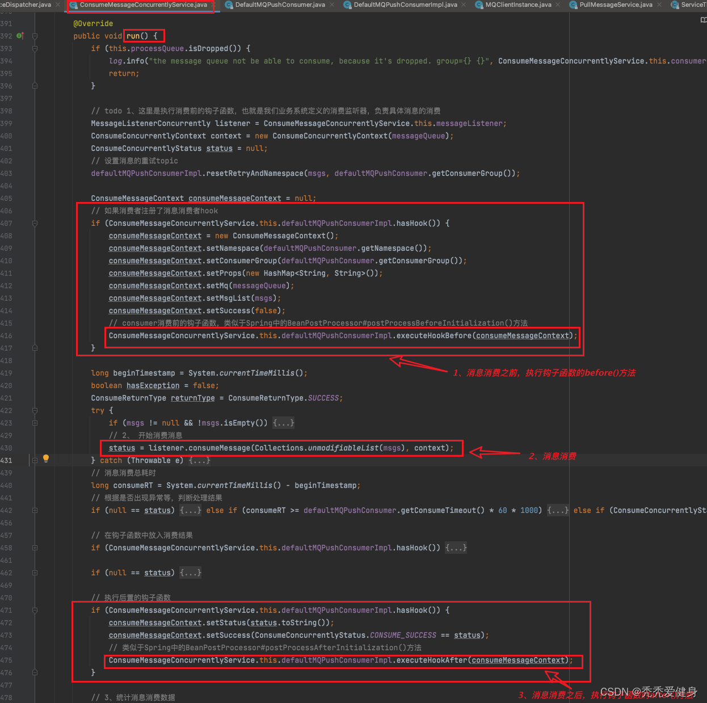Expand the {...} placeholder after msgs.isEmpty()
The width and height of the screenshot is (707, 703).
tap(283, 423)
